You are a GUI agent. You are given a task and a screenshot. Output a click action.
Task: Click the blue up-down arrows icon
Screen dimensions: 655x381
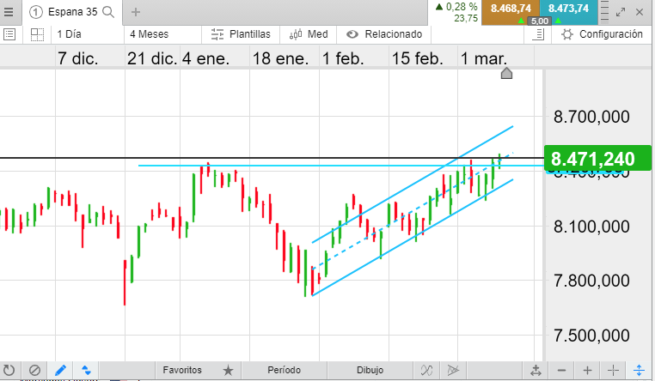click(86, 370)
